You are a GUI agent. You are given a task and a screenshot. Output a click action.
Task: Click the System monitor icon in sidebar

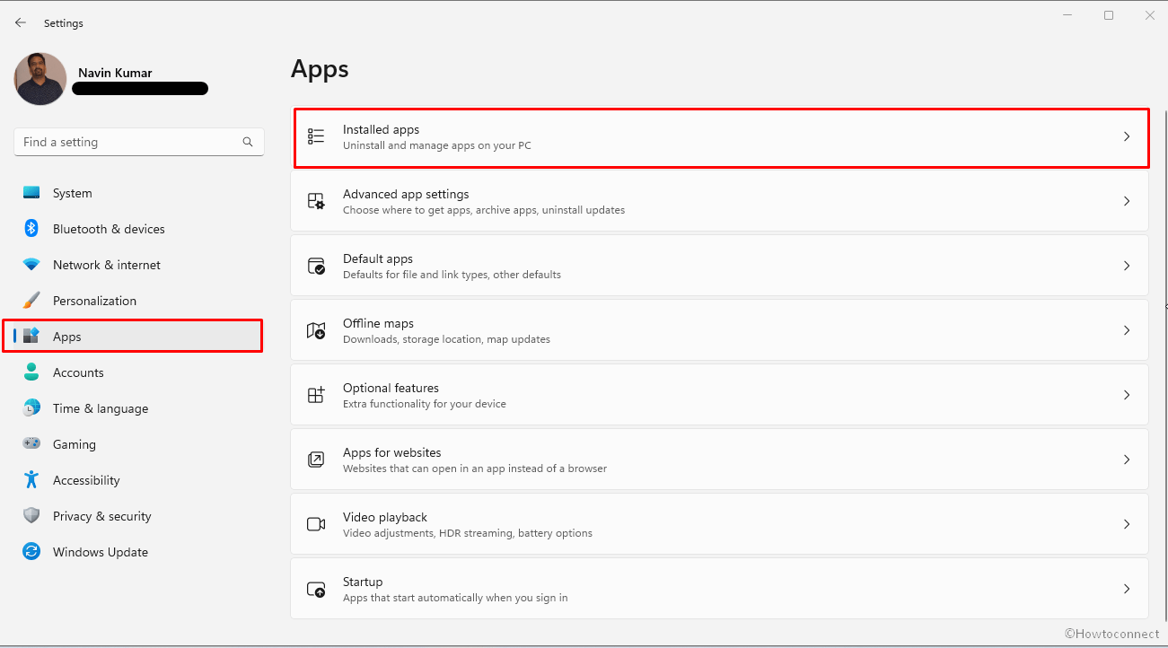point(31,193)
